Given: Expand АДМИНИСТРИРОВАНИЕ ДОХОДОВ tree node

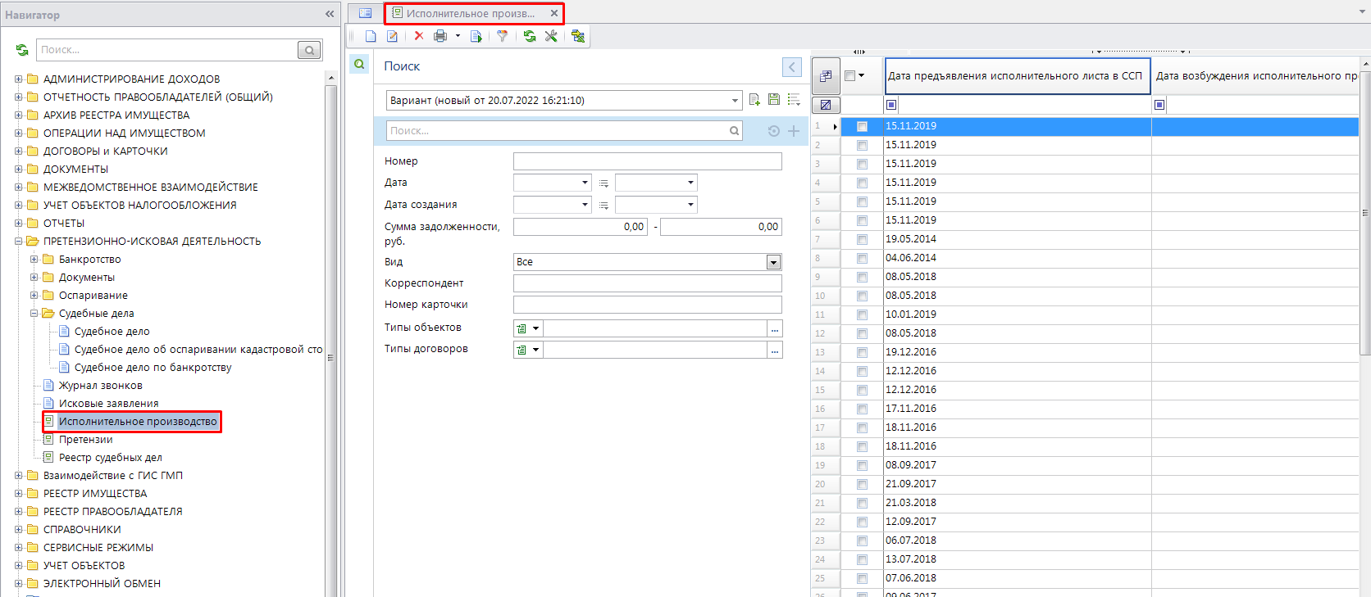Looking at the screenshot, I should (19, 79).
